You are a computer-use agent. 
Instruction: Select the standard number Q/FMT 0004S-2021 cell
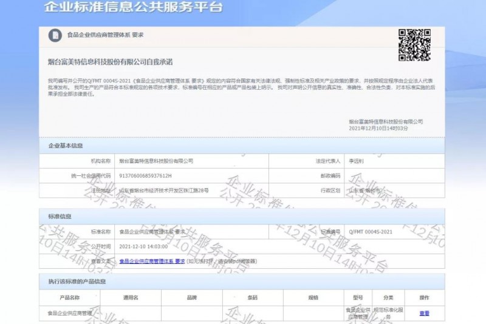click(x=394, y=232)
